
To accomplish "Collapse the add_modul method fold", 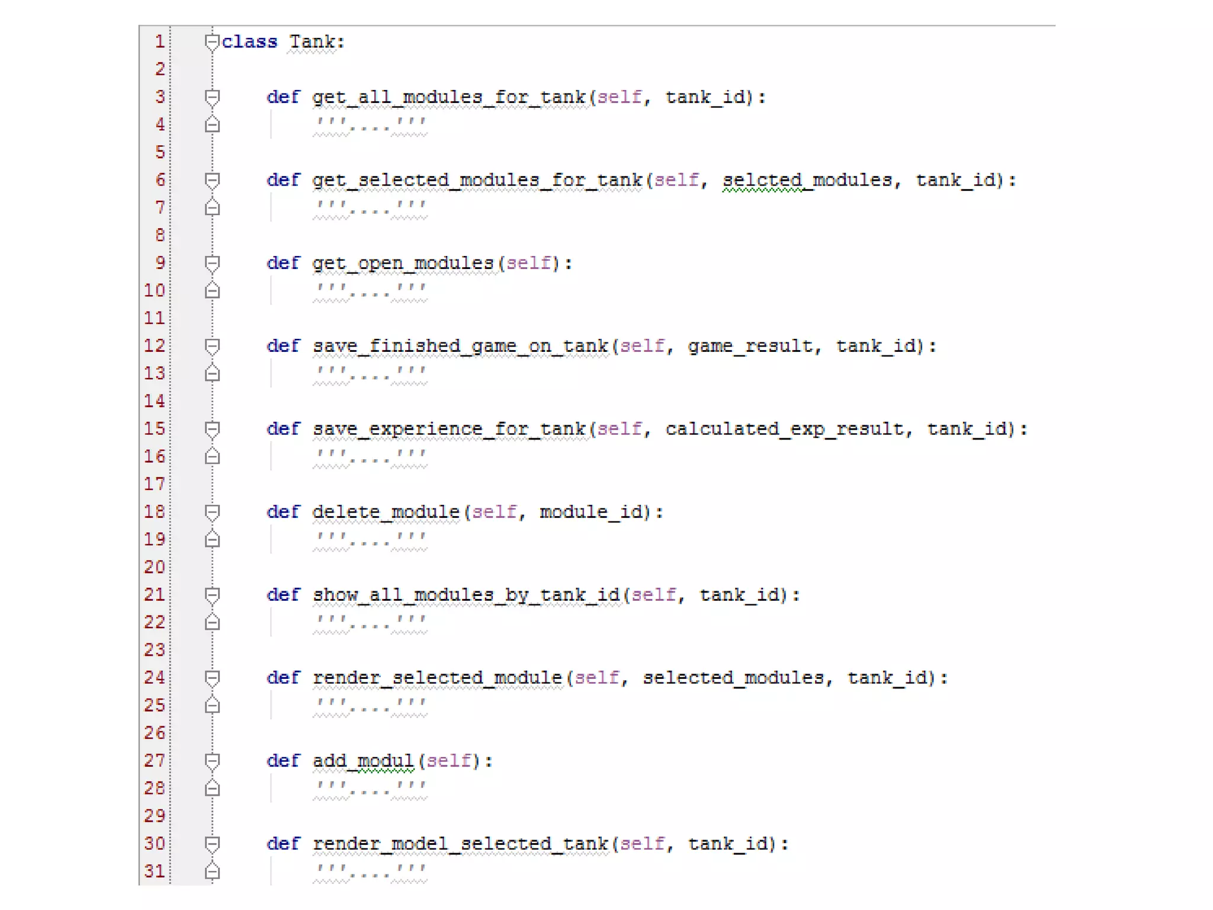I will tap(212, 761).
